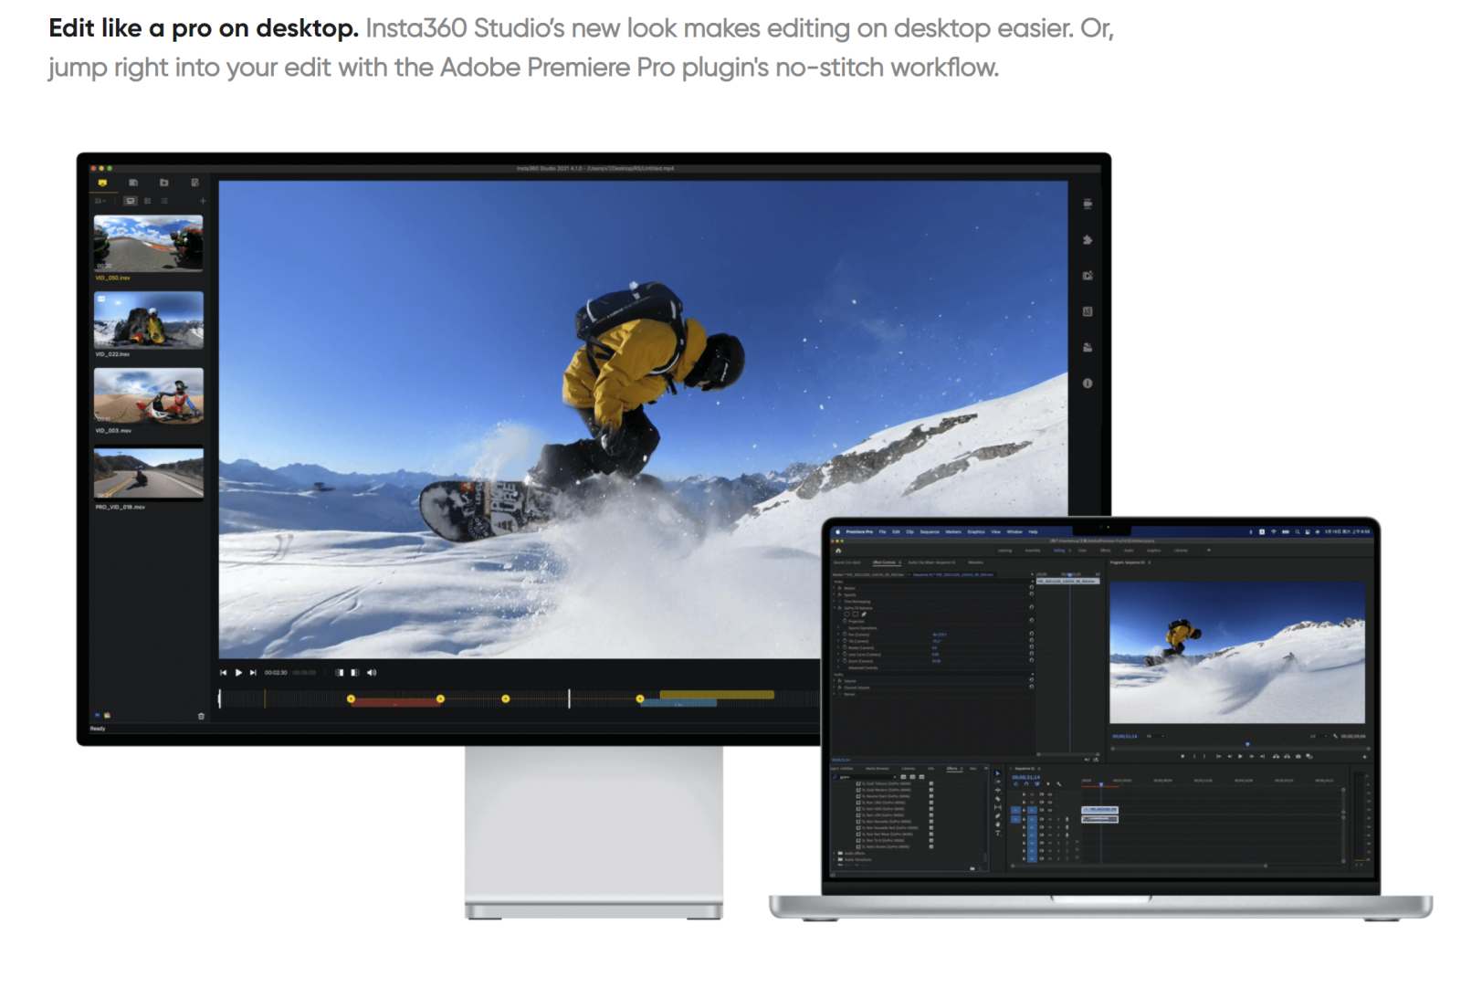
Task: Switch to the Audio workspace in Premiere Pro
Action: 1129,551
